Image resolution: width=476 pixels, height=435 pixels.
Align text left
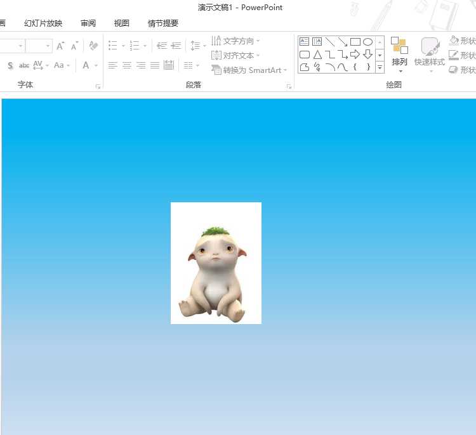pos(112,65)
